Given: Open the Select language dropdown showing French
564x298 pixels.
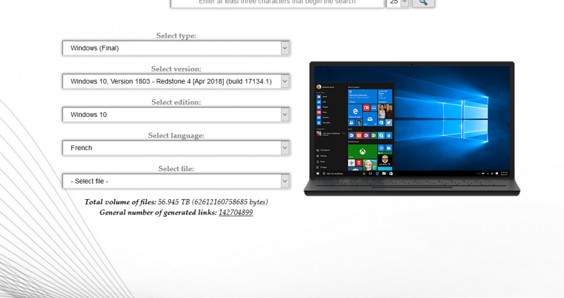Looking at the screenshot, I should pyautogui.click(x=176, y=148).
